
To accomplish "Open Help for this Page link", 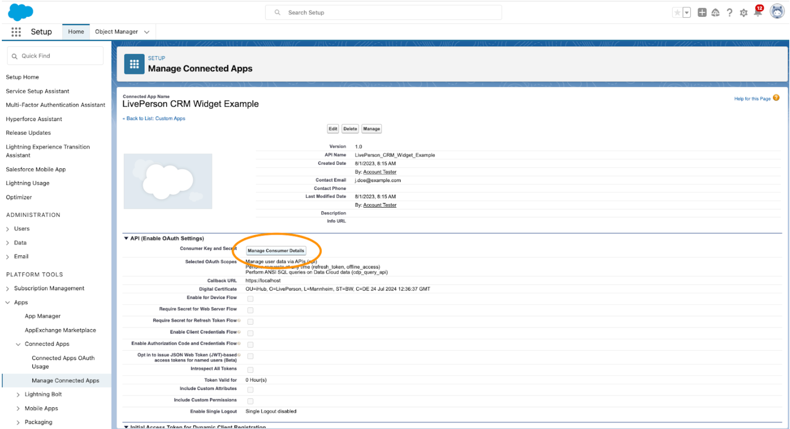I will click(x=752, y=99).
